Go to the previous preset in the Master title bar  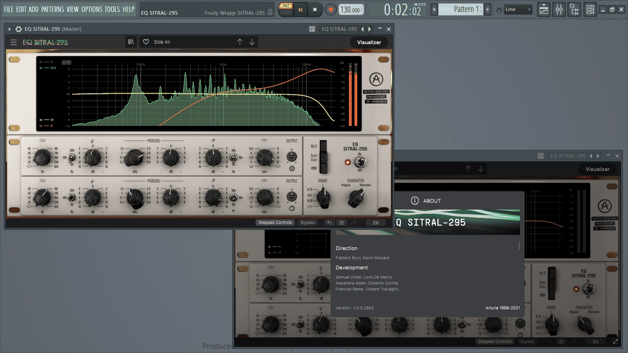[x=362, y=29]
